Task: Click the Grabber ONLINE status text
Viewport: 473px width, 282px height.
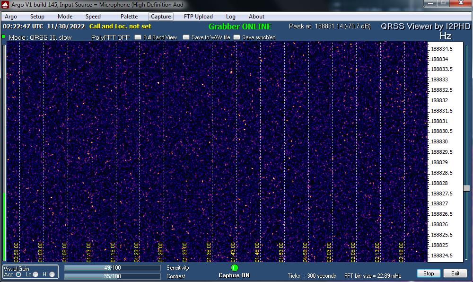Action: coord(240,26)
